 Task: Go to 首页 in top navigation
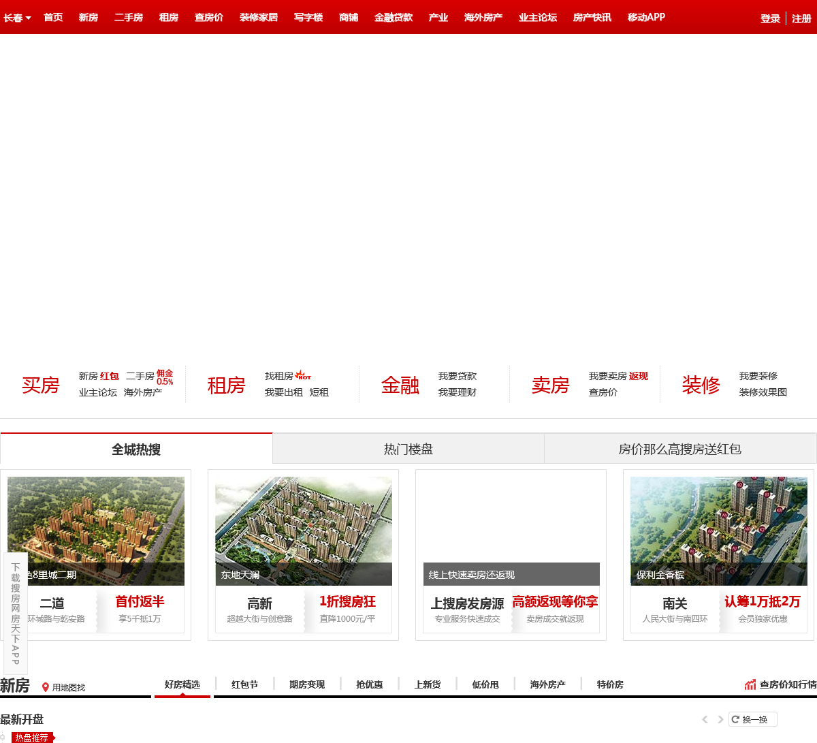[53, 18]
